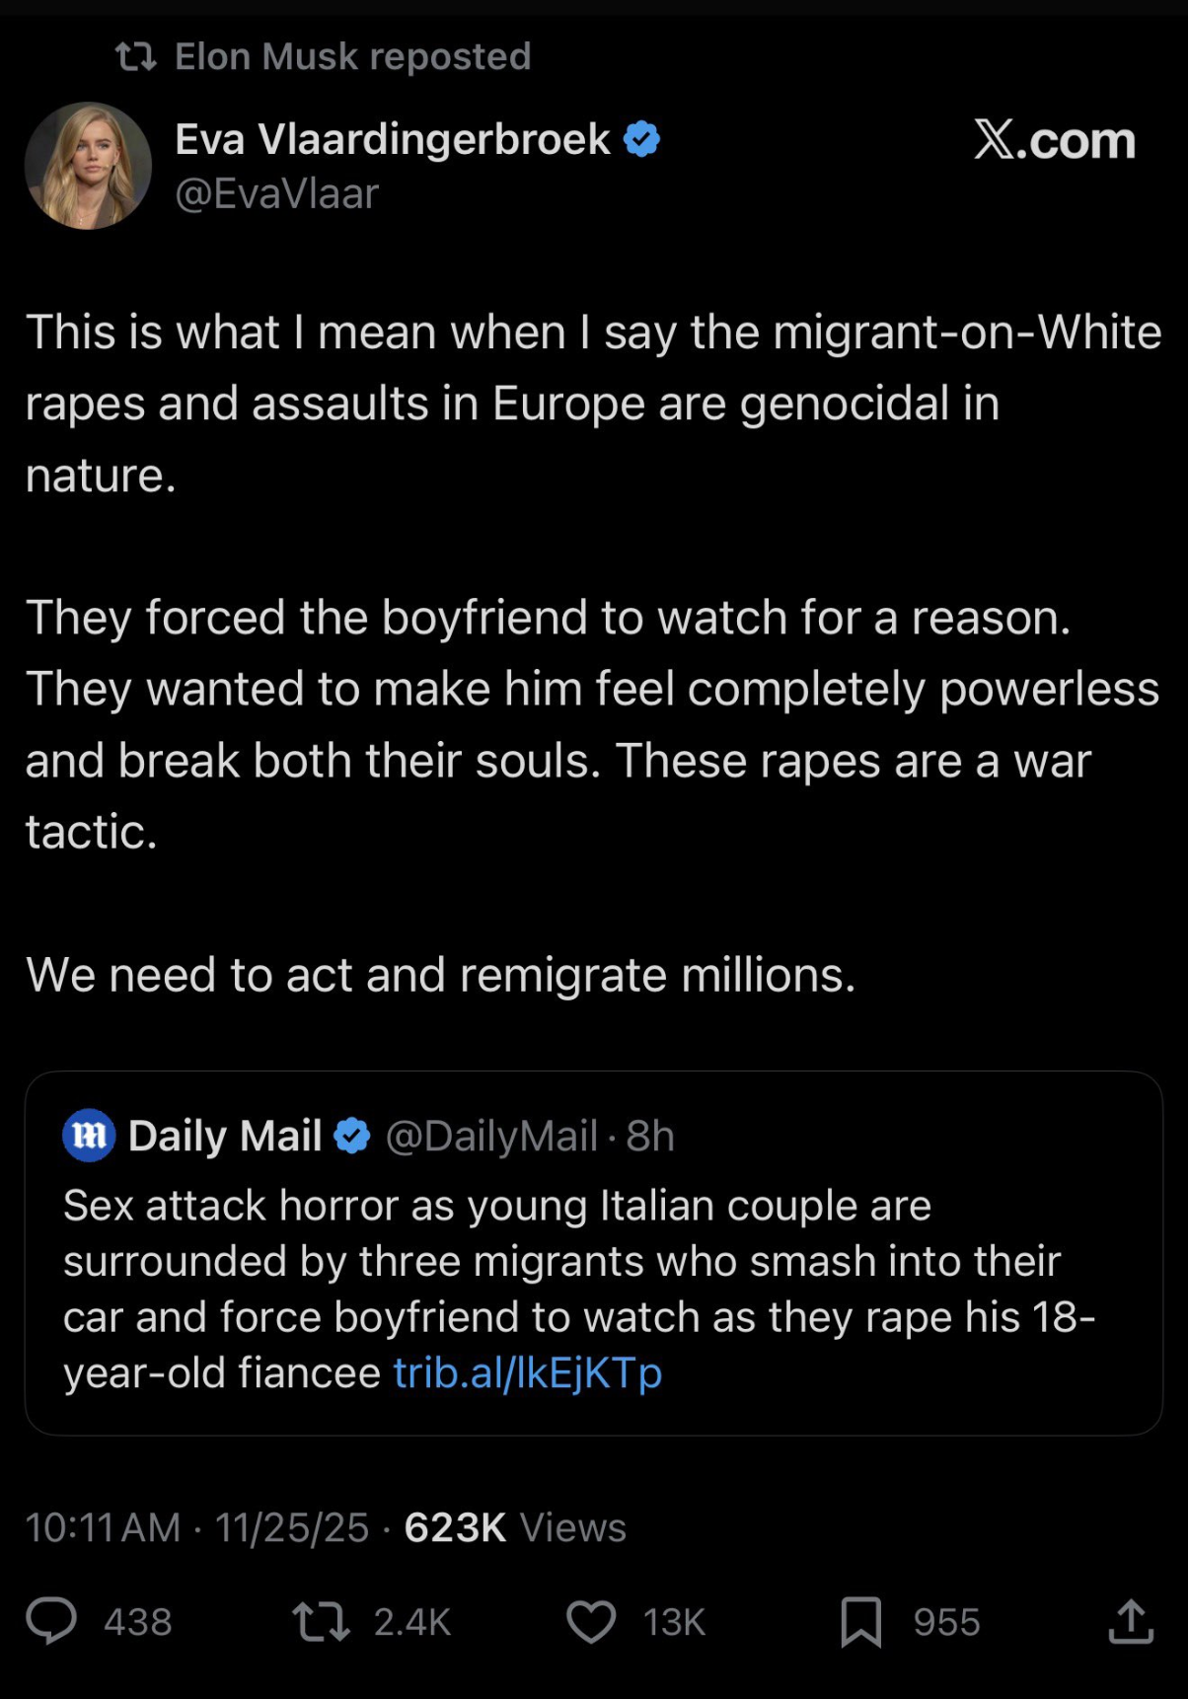The height and width of the screenshot is (1699, 1188).
Task: Open the share icon menu
Action: tap(1131, 1621)
